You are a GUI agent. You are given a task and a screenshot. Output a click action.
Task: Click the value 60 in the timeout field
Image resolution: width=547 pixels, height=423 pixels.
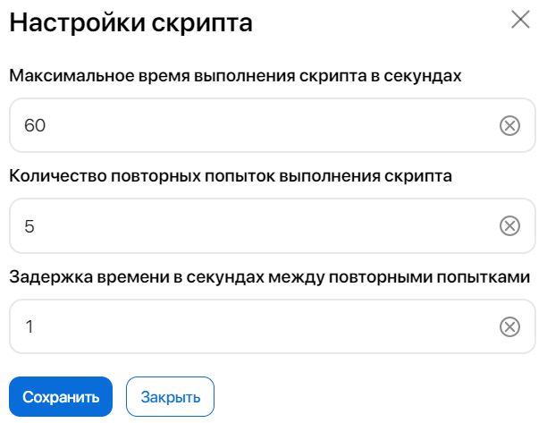click(35, 126)
